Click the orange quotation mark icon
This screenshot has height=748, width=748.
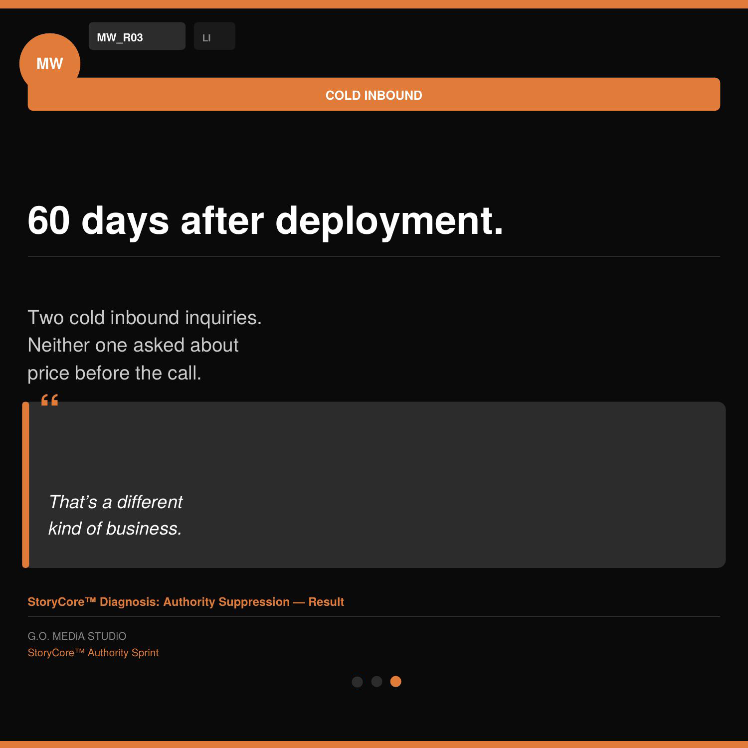click(x=49, y=399)
